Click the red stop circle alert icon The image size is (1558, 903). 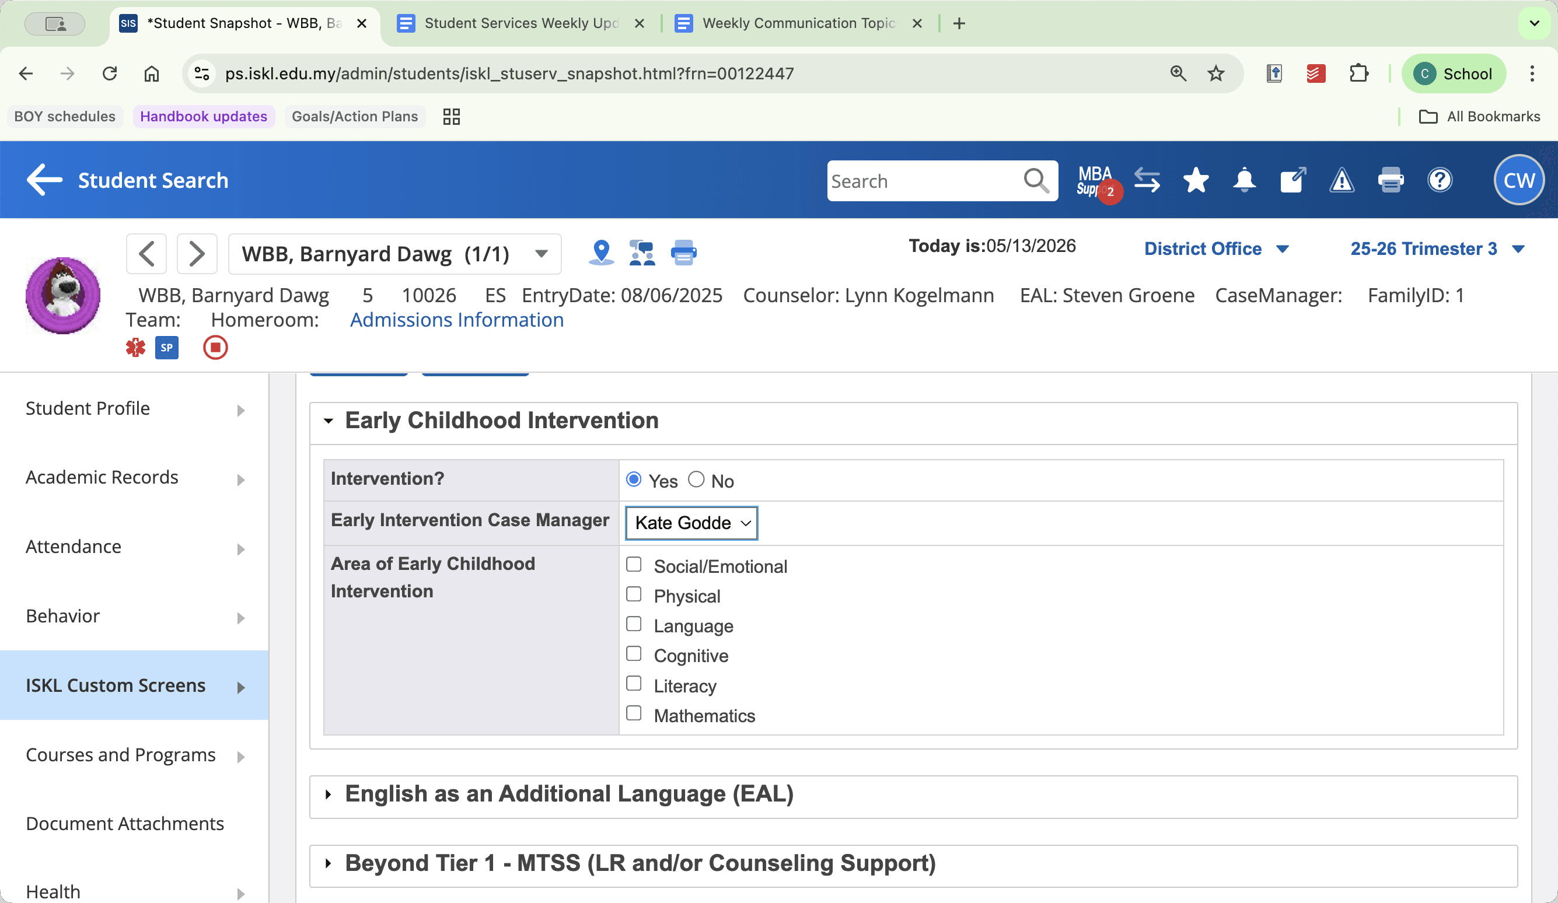[215, 347]
